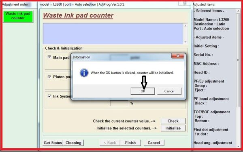This screenshot has width=243, height=152.
Task: Click 'Bottom :' under TOF/BOF adjustment
Action: pos(202,121)
